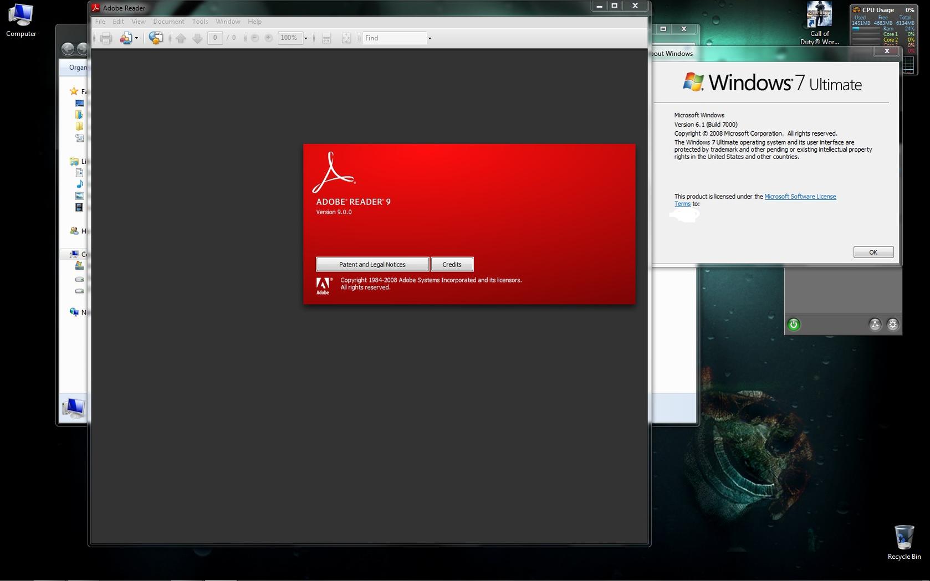Open the Help menu in Adobe Reader
The width and height of the screenshot is (930, 581).
255,22
